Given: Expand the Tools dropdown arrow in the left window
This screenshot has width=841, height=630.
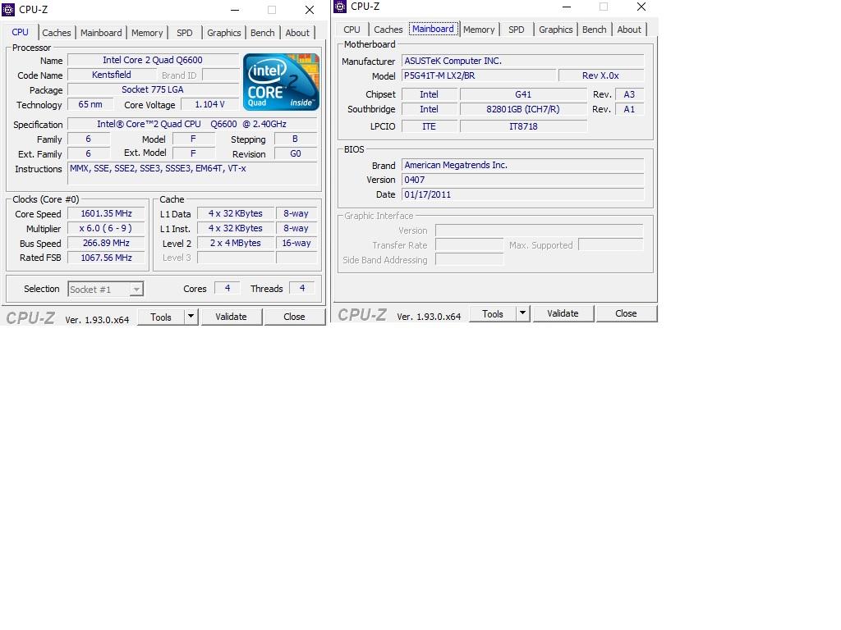Looking at the screenshot, I should point(191,317).
